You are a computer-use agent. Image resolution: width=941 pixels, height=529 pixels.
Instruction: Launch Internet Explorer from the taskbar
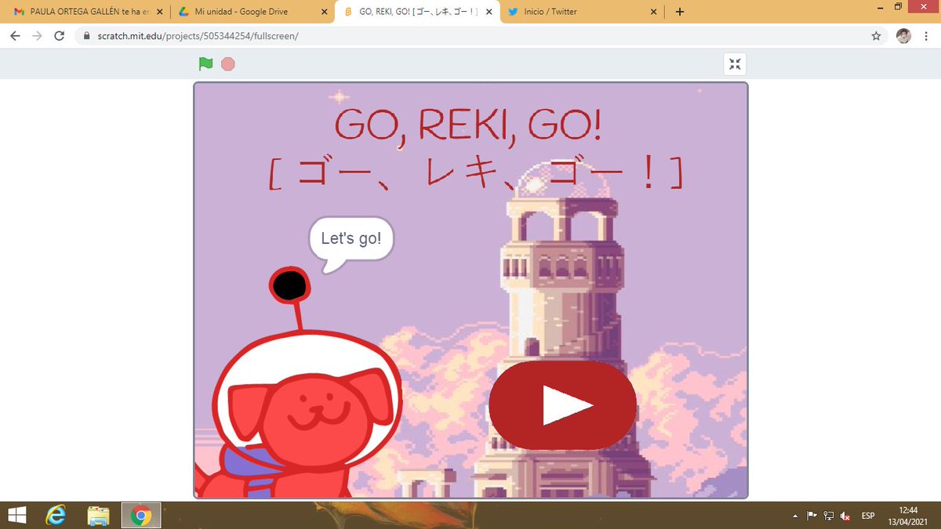(x=56, y=516)
